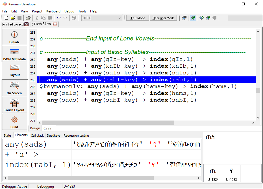Image resolution: width=263 pixels, height=189 pixels.
Task: Click the 'Input of Basic Syllables' comment line
Action: [x=142, y=52]
